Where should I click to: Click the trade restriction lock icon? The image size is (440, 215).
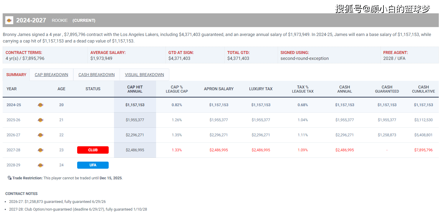pos(9,178)
